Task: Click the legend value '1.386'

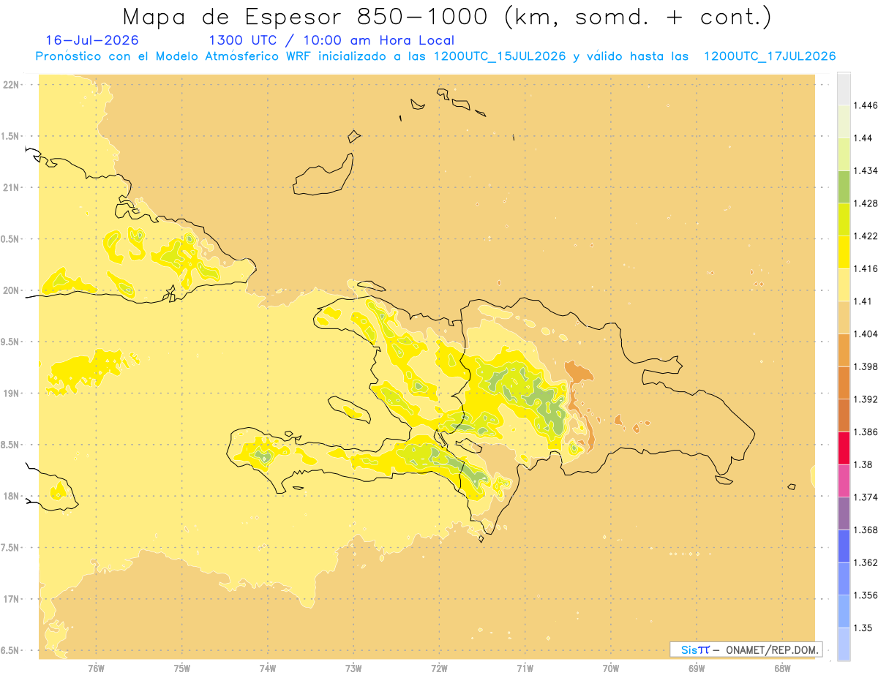Action: click(x=865, y=432)
